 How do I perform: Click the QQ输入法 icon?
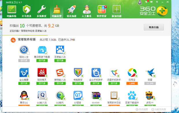tap(42, 95)
